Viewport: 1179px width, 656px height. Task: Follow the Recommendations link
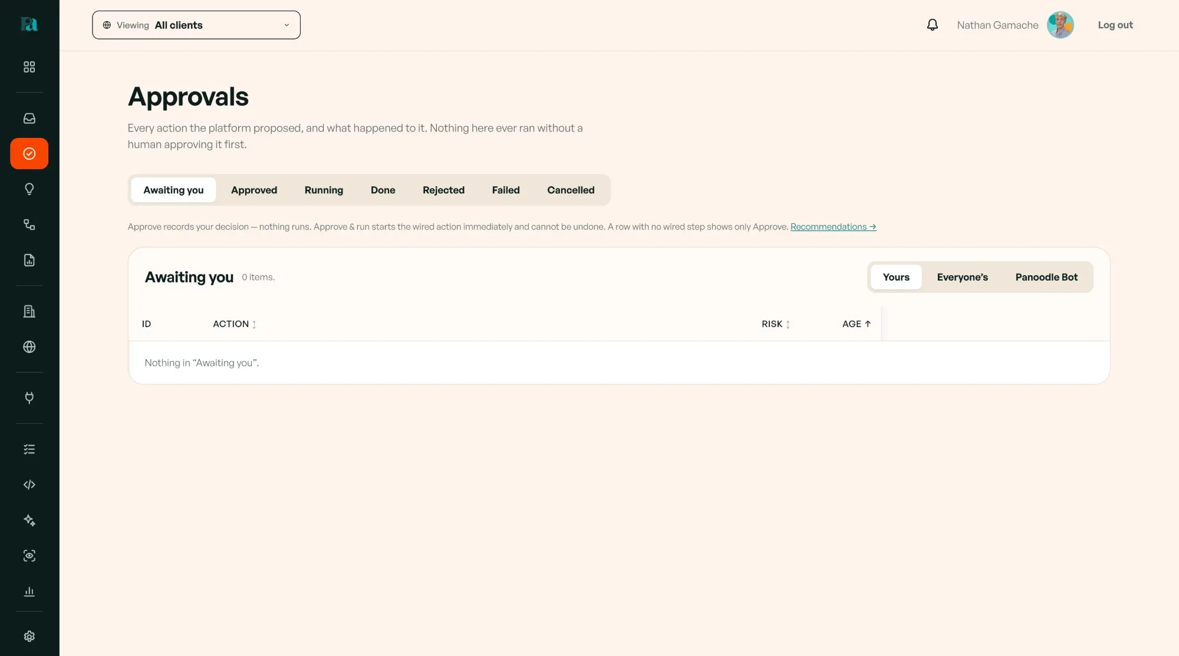tap(833, 226)
